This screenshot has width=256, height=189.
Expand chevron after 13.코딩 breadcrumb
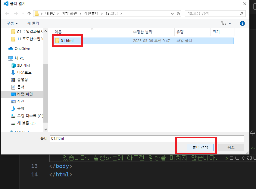click(121, 14)
